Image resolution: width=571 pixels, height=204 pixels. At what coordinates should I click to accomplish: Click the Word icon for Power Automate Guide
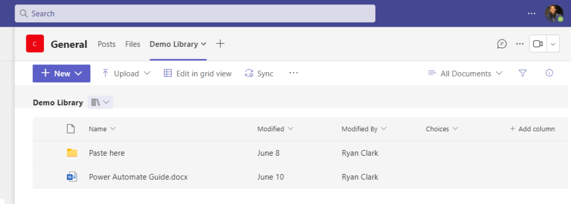tap(72, 177)
